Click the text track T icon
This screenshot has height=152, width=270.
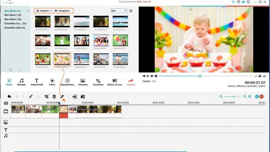point(6,130)
